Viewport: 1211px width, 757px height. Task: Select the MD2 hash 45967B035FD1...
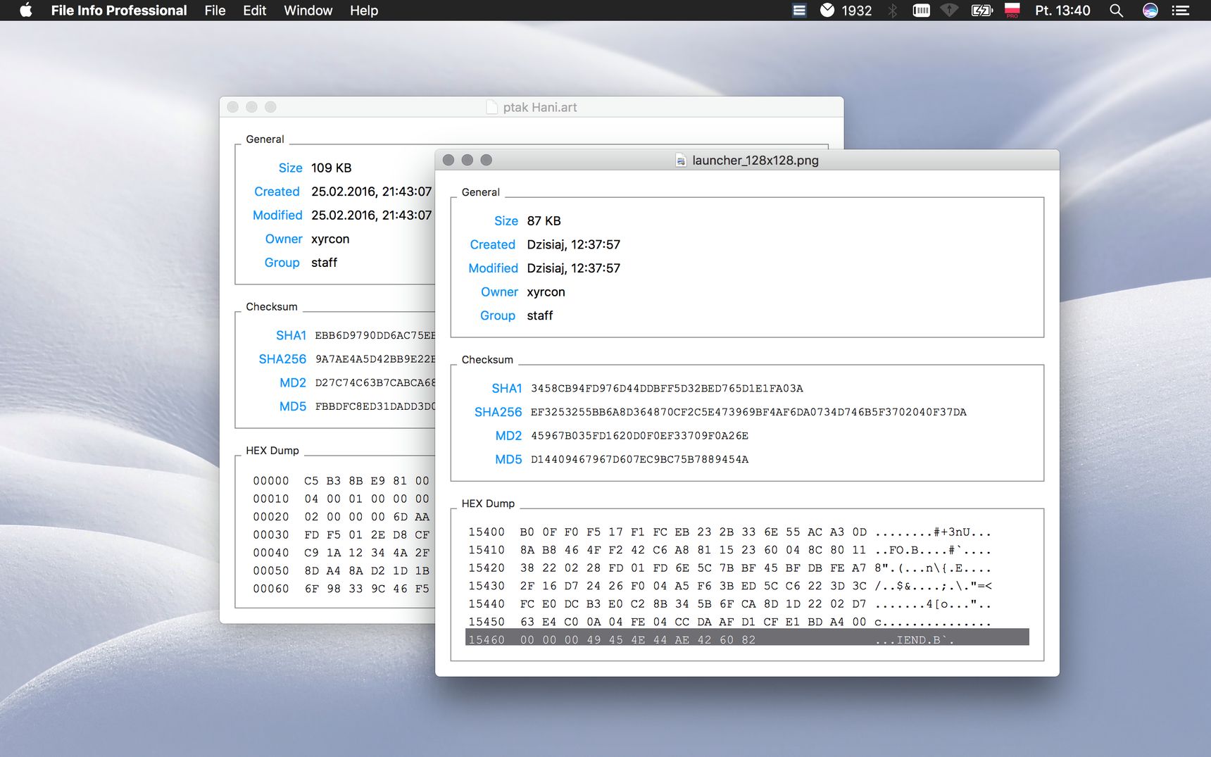point(639,436)
